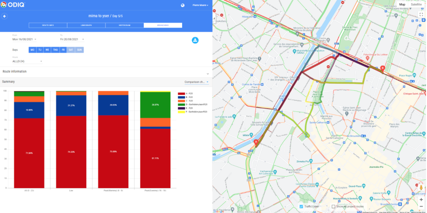Click the Summary heading
Screen dimensions: 427x213
[8, 82]
